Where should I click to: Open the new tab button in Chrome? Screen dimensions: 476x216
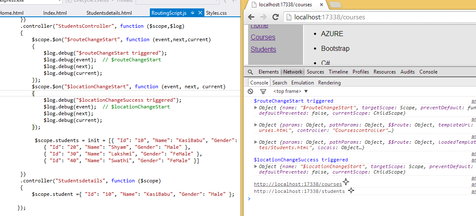[335, 5]
